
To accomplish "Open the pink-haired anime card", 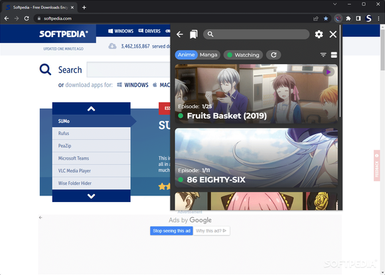I will [256, 201].
